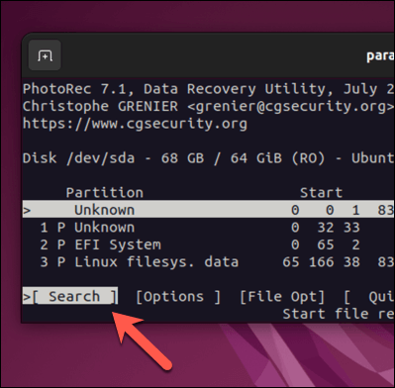The image size is (395, 388).
Task: Click the terminal window title text
Action: click(380, 55)
